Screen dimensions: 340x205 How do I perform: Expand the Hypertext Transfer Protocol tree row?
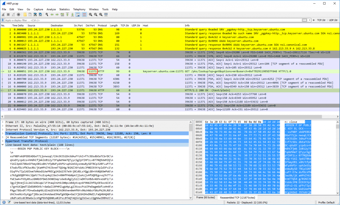tap(3, 142)
